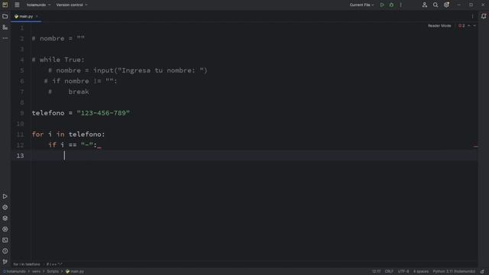Click 'for i in telefono' editor breadcrumb
The image size is (489, 275).
[x=27, y=264]
